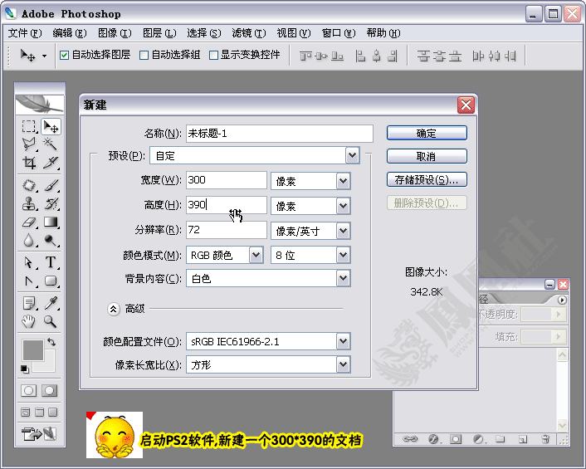Open the 图层 menu
The width and height of the screenshot is (586, 469).
point(159,33)
